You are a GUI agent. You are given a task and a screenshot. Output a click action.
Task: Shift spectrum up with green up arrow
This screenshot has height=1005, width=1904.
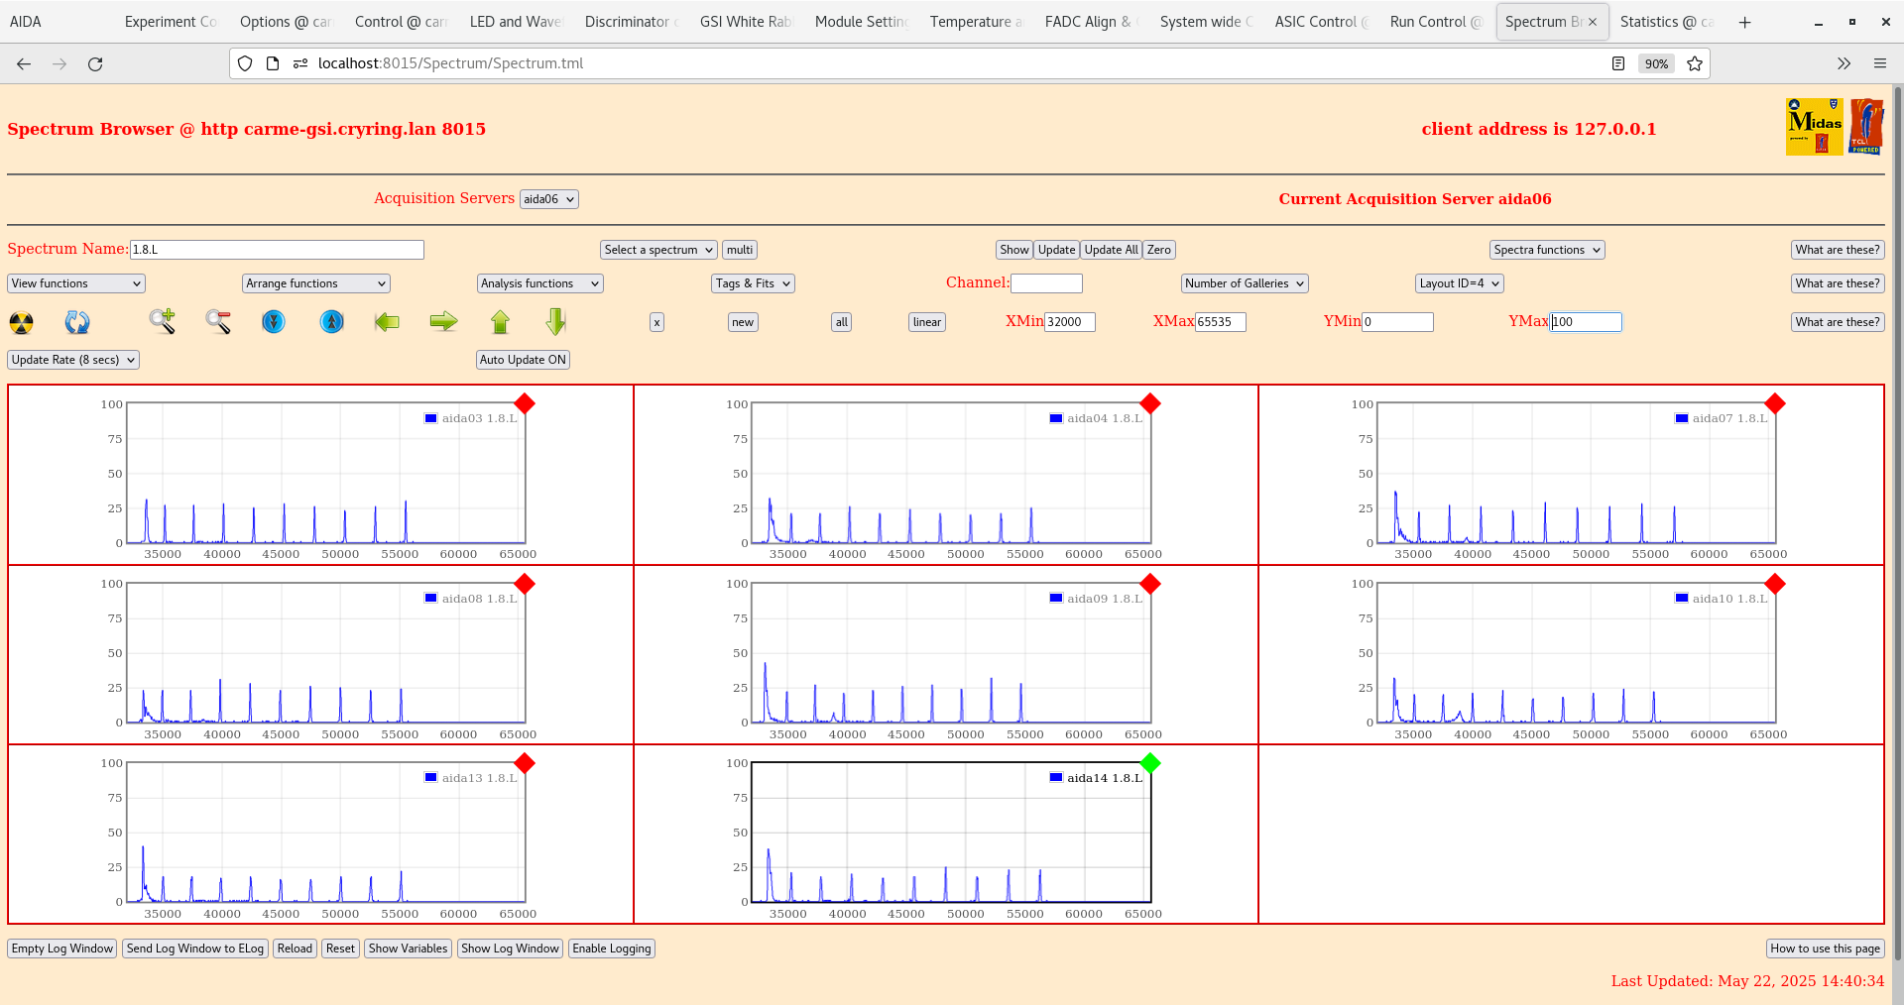500,322
